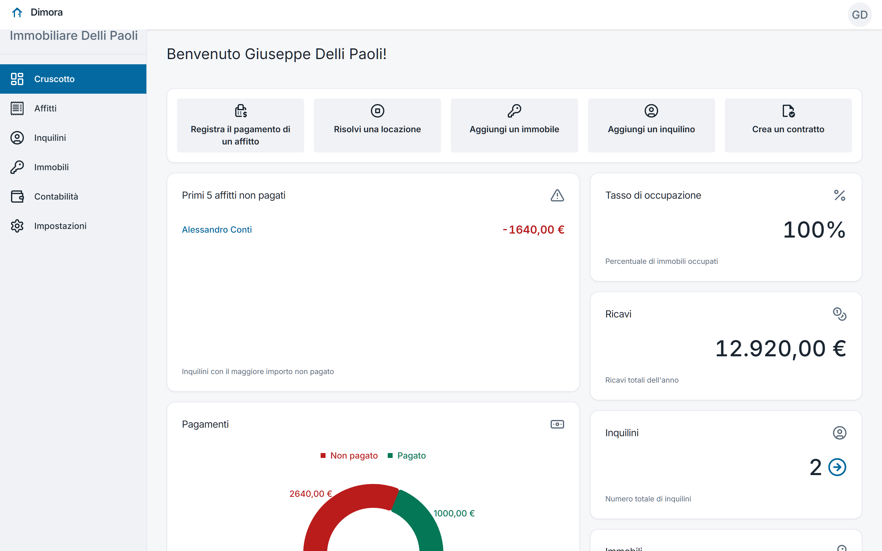This screenshot has height=551, width=882.
Task: Click the Numero totale di inquilini caption
Action: (648, 499)
